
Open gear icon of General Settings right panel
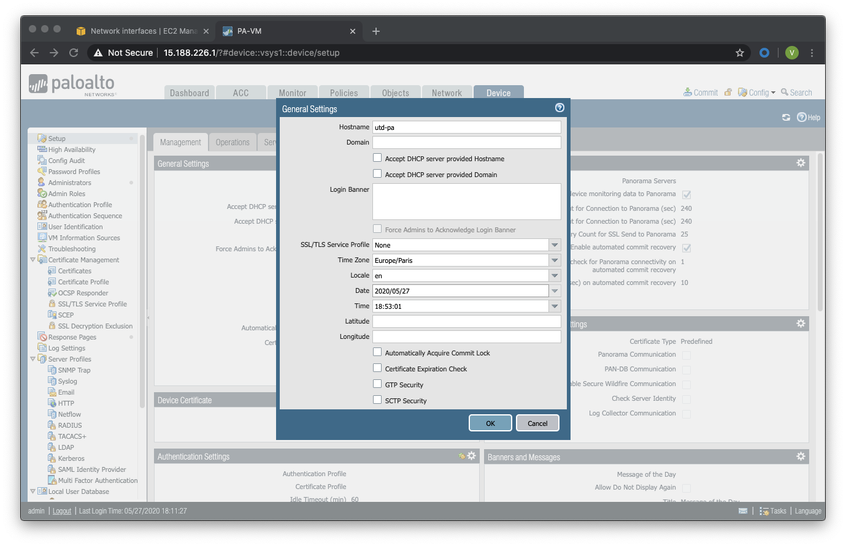pyautogui.click(x=801, y=162)
